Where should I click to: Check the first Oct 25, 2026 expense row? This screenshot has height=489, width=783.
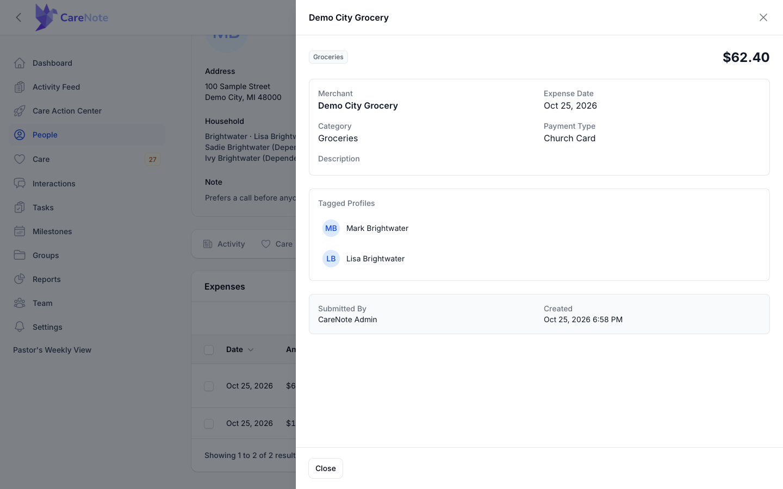tap(209, 386)
